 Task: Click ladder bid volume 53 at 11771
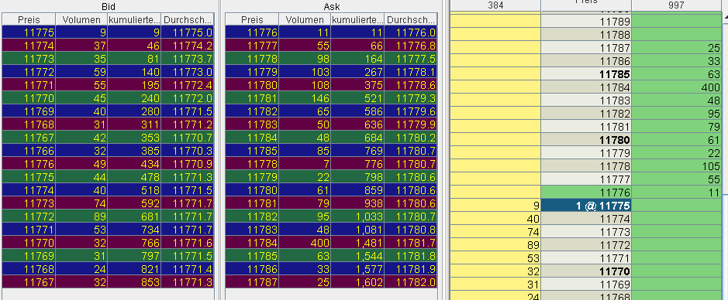click(x=495, y=258)
